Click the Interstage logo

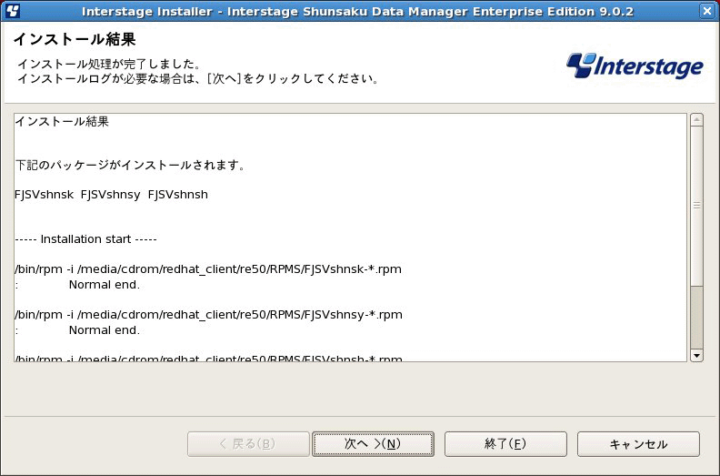click(635, 66)
